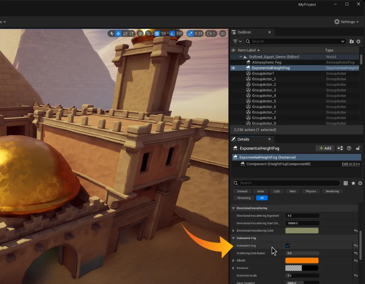Click the Details search field
This screenshot has height=284, width=365.
point(286,183)
